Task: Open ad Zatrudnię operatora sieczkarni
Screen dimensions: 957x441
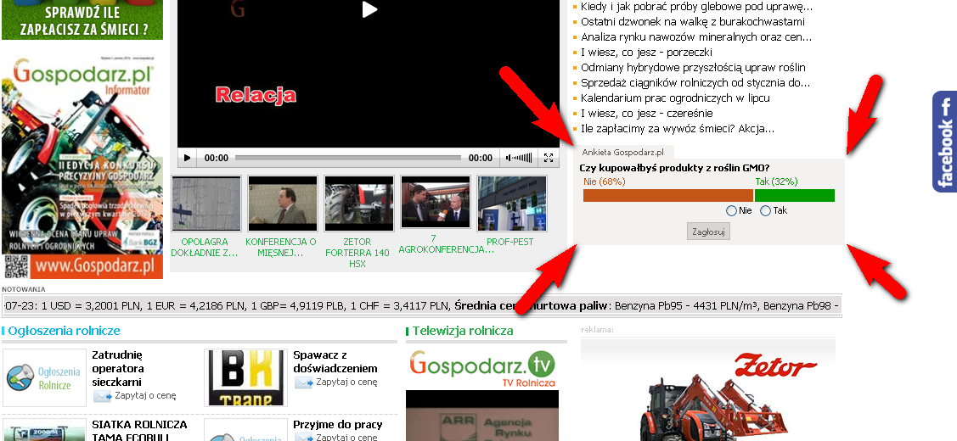Action: [x=117, y=368]
